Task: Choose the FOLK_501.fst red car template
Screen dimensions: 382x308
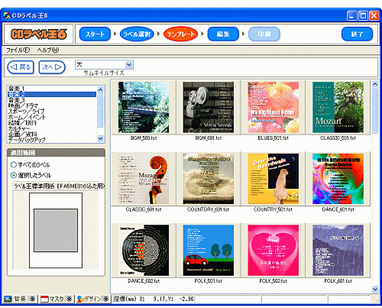Action: point(209,250)
